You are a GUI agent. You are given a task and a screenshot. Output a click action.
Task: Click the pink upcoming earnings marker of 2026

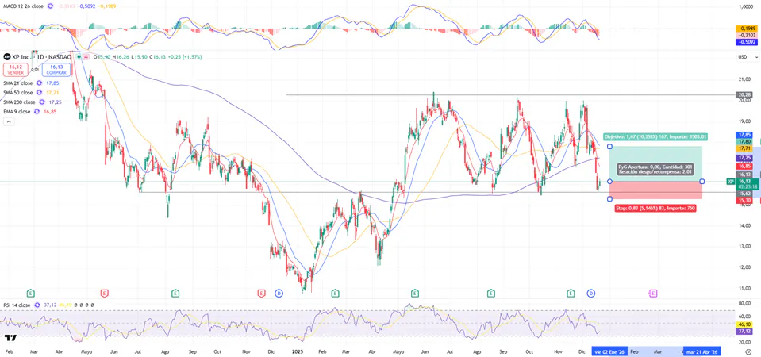coord(653,293)
